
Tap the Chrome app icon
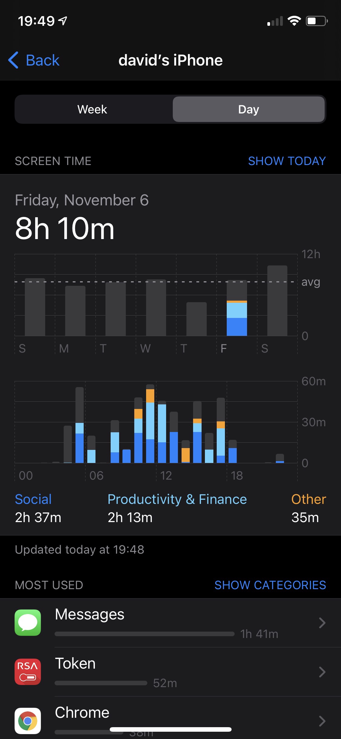point(28,720)
